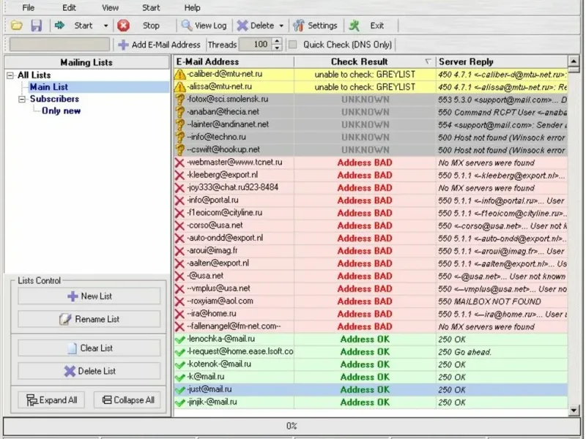Click question icon for fotox@sci.smolensk.ru

click(179, 100)
